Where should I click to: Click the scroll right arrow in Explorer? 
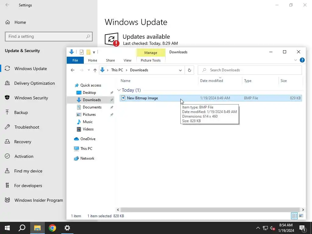[x=303, y=210]
